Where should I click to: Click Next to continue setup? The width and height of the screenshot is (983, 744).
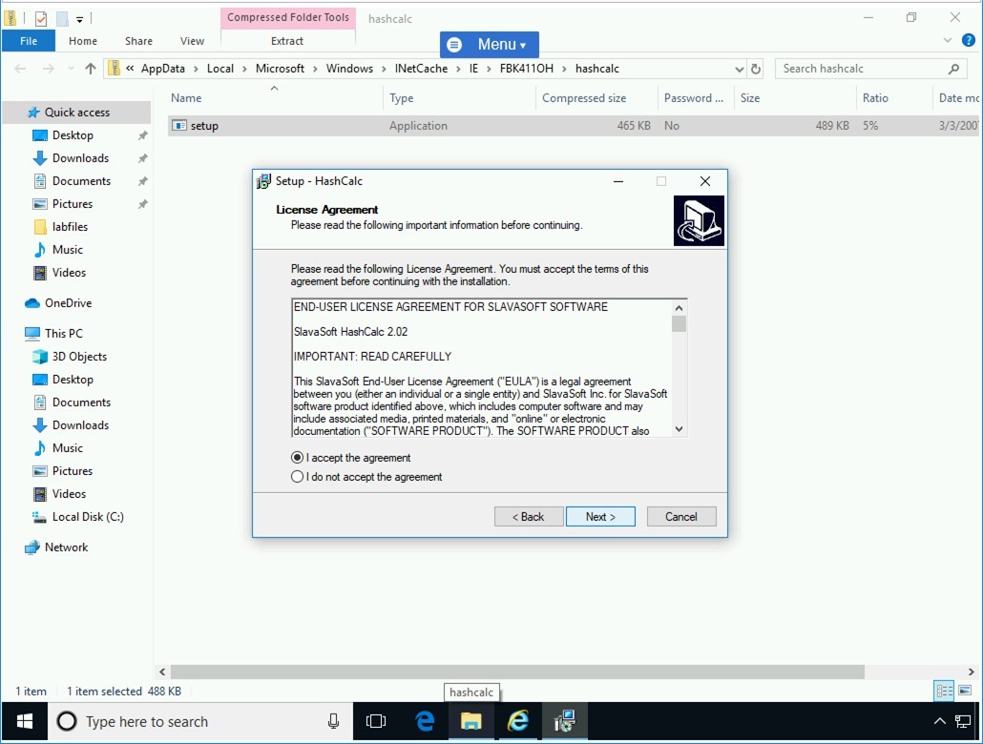600,516
